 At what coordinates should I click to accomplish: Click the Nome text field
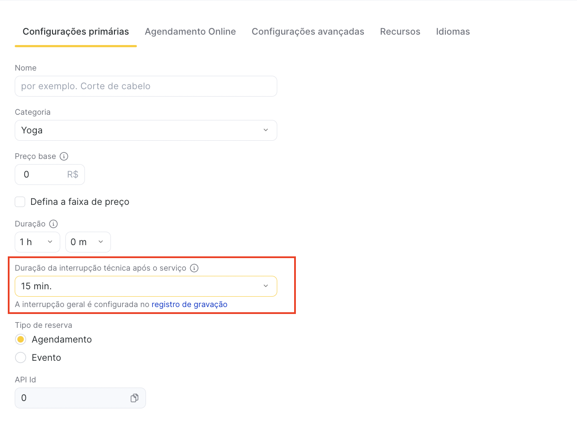pyautogui.click(x=146, y=86)
